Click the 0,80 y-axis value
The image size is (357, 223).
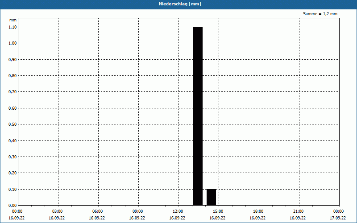pyautogui.click(x=12, y=75)
